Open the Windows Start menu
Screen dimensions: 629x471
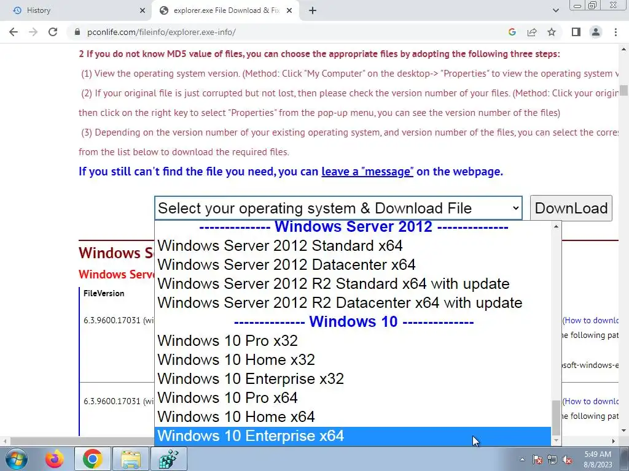click(x=16, y=459)
